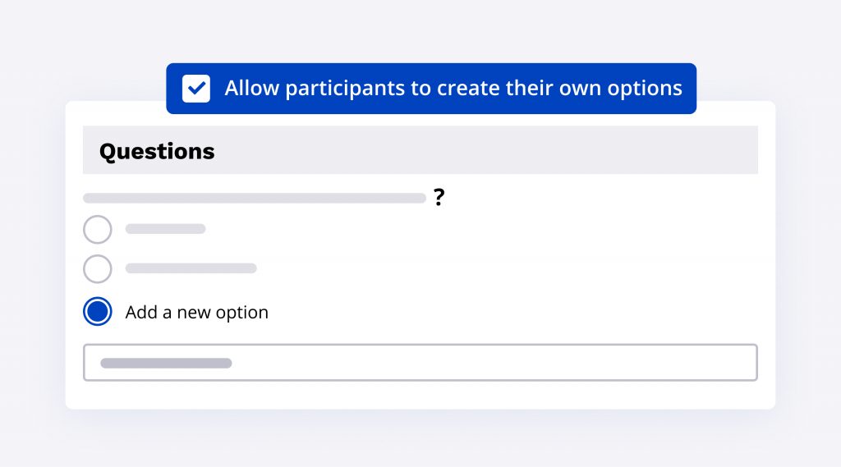Focus the new option text input field
The height and width of the screenshot is (467, 841).
pos(493,363)
